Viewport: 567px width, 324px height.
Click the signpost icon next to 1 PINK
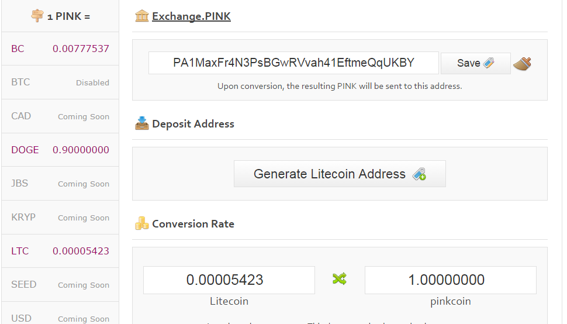coord(37,16)
